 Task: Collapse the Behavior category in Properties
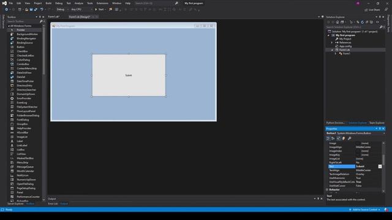[x=327, y=190]
